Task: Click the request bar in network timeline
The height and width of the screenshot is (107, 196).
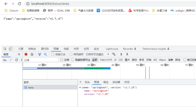Action: point(66,68)
